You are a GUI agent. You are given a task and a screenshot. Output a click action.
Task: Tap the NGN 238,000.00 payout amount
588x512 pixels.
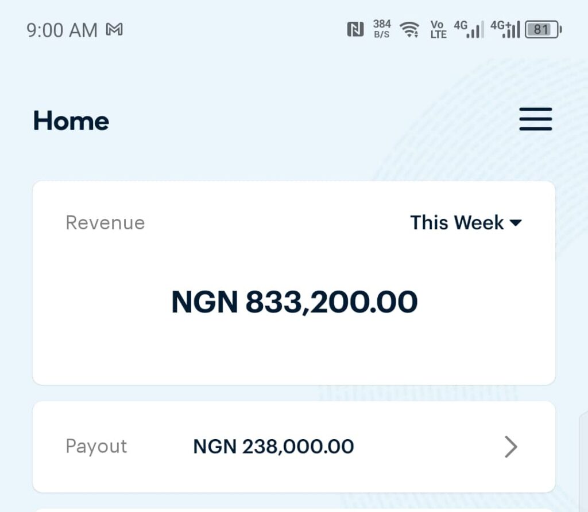pos(273,447)
